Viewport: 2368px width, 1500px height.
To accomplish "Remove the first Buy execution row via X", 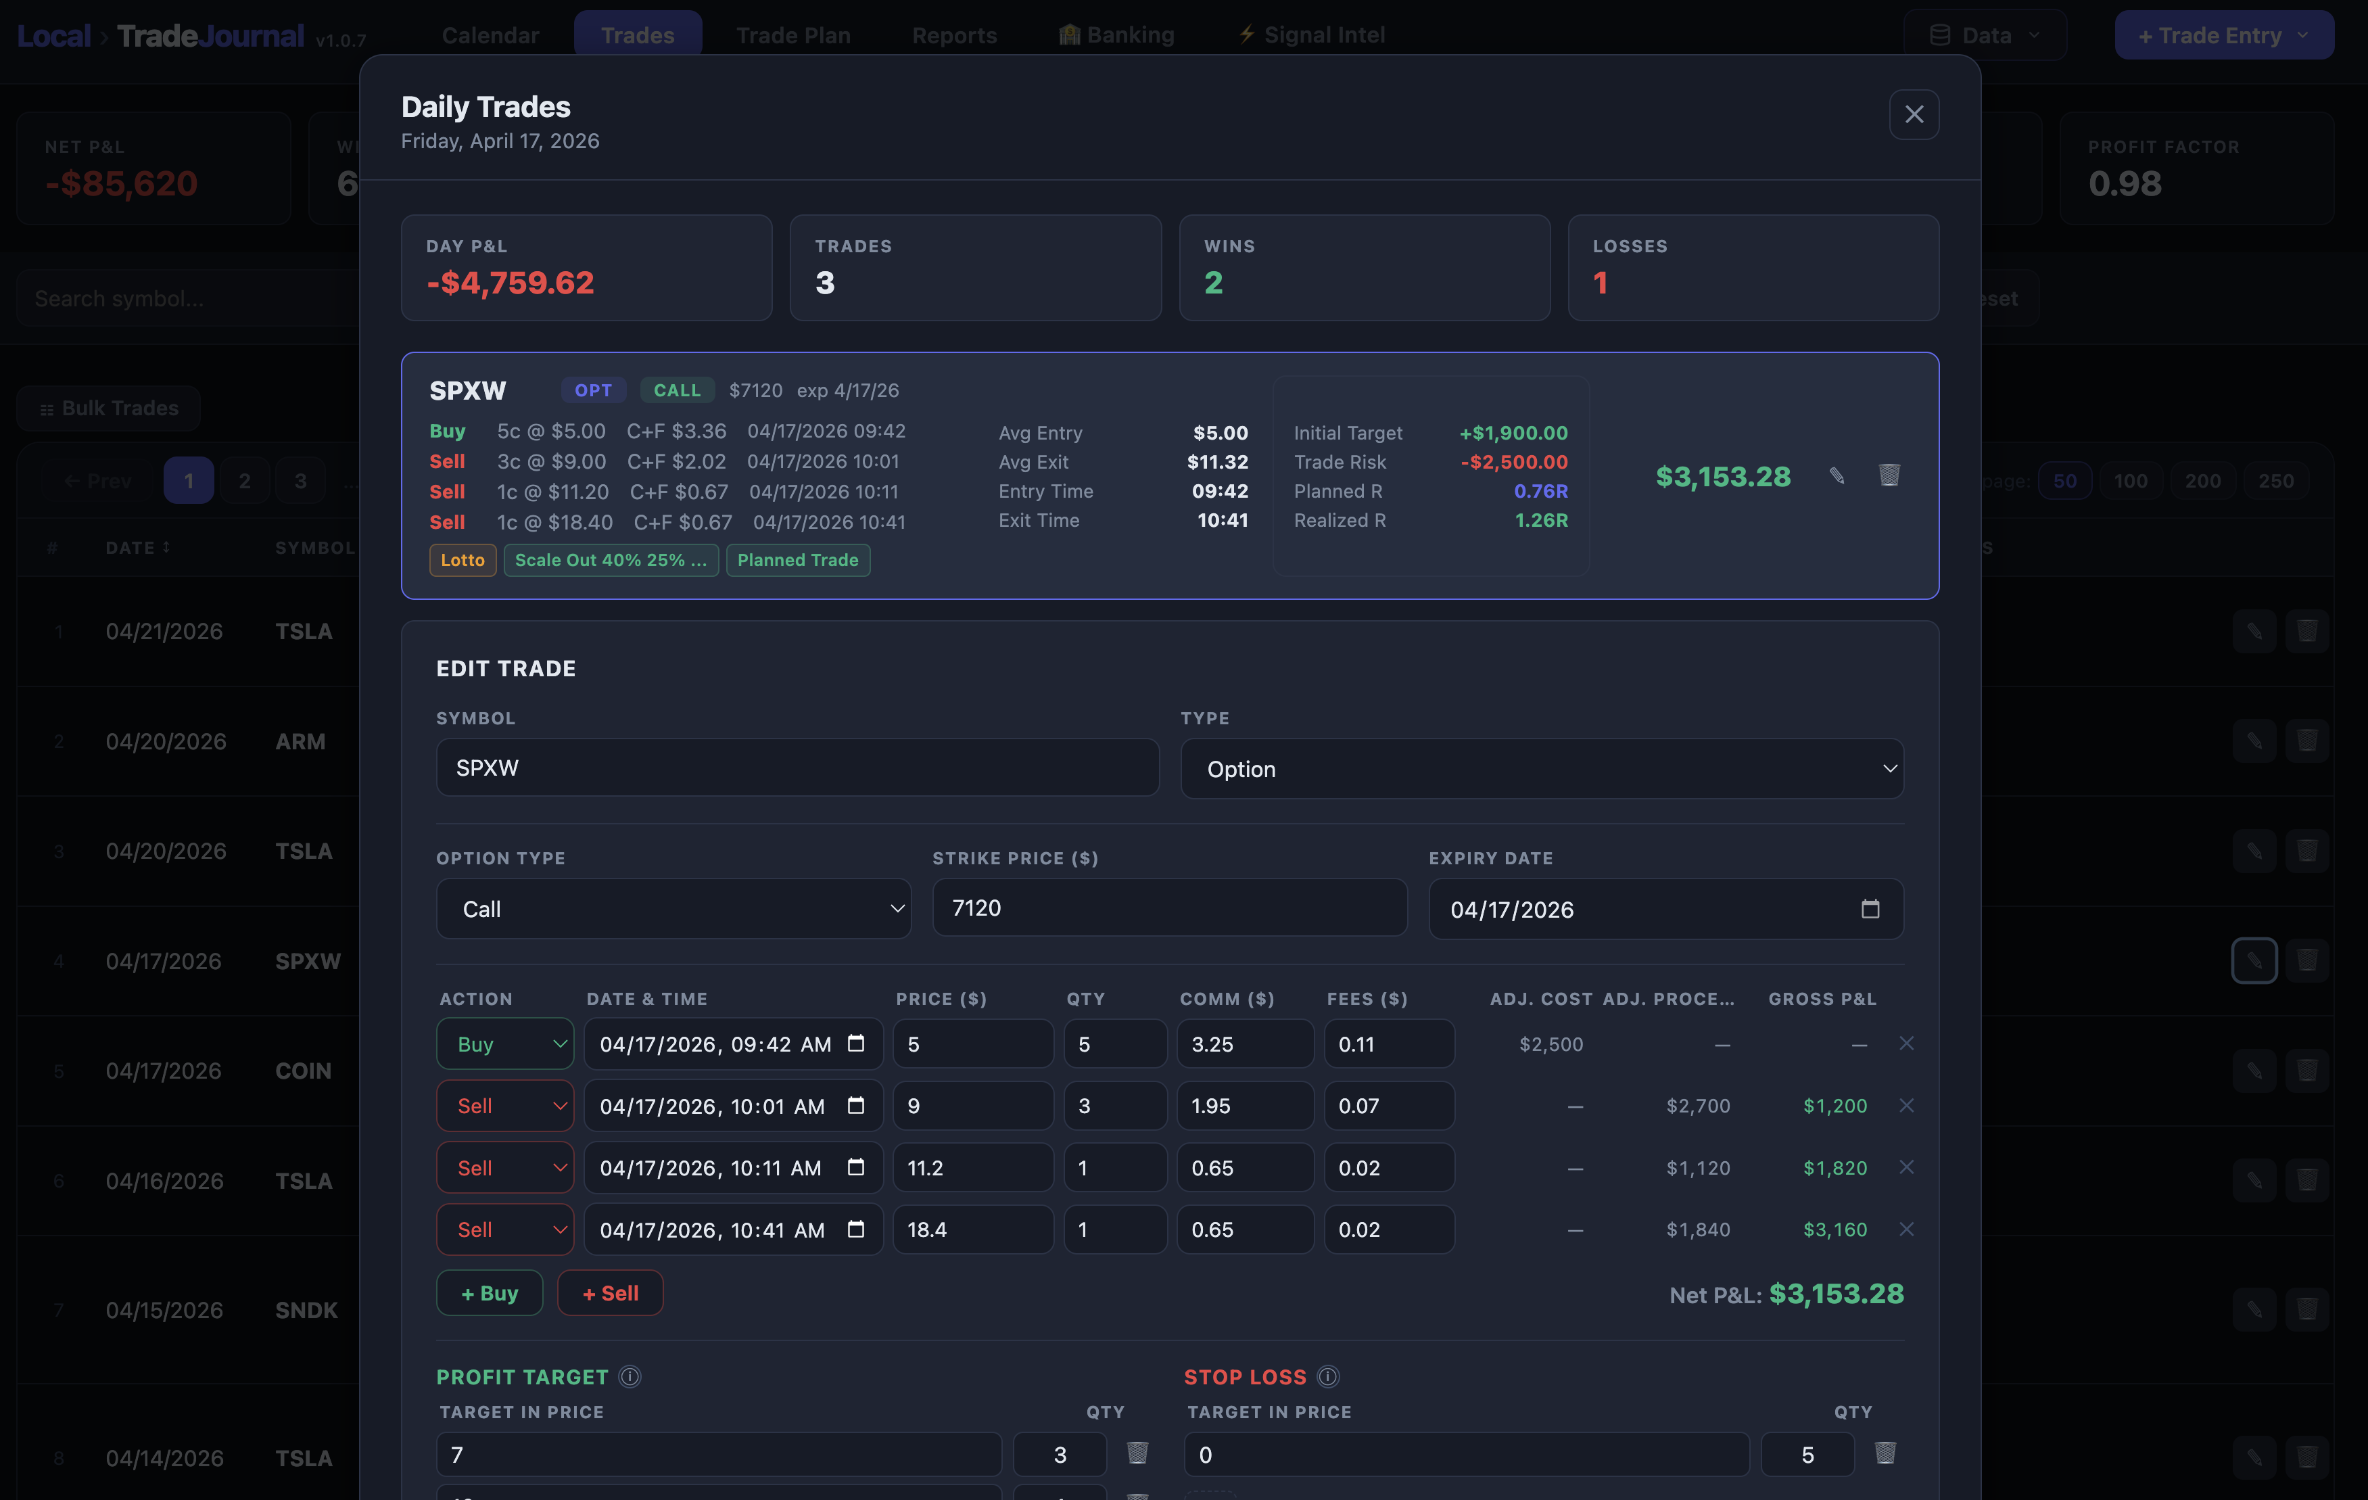I will pyautogui.click(x=1907, y=1044).
